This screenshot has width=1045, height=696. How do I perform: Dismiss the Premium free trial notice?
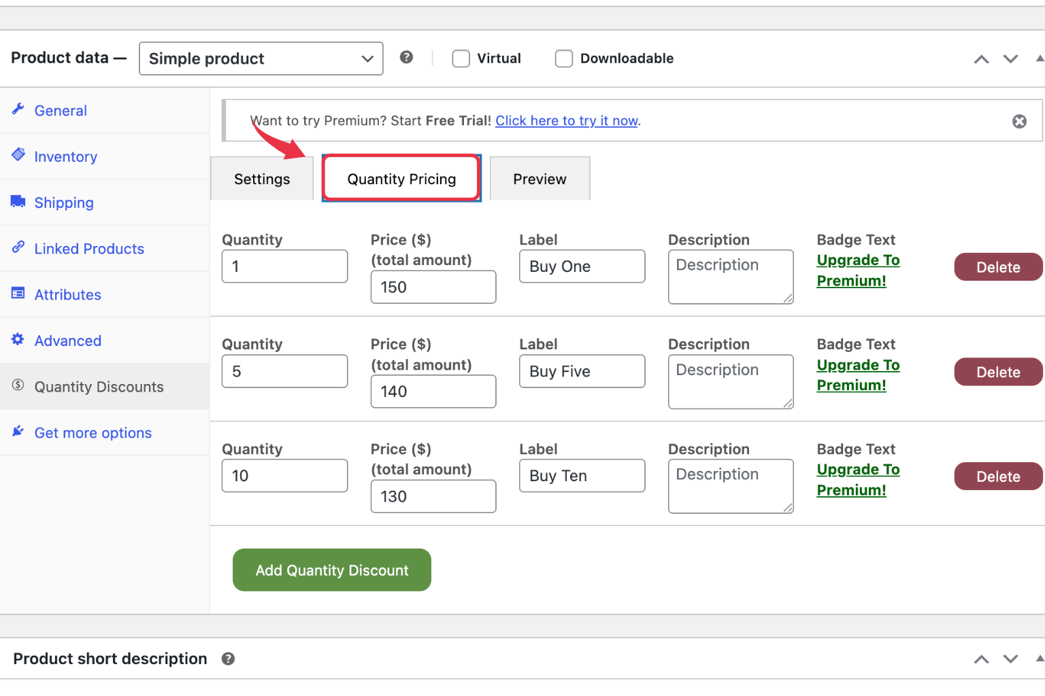1018,122
